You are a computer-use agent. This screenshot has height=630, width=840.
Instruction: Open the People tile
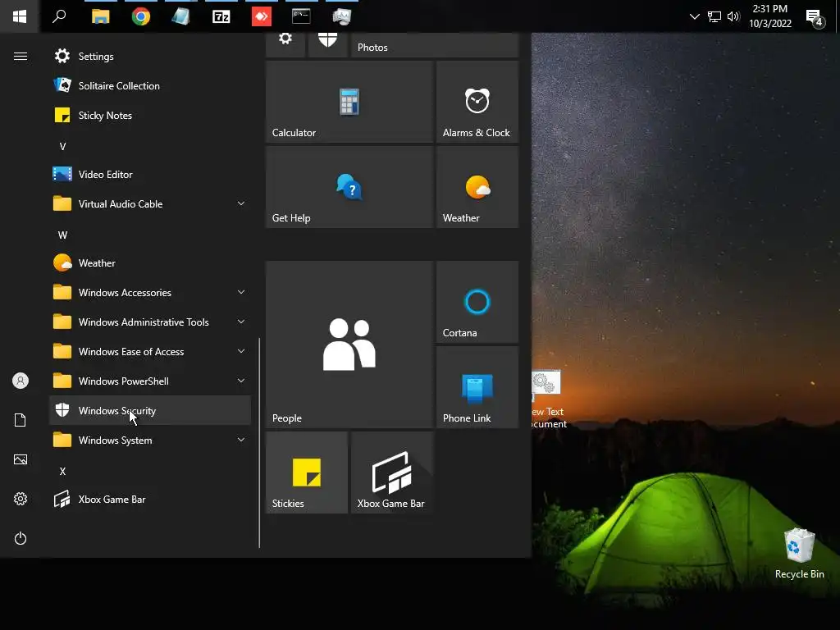(349, 345)
